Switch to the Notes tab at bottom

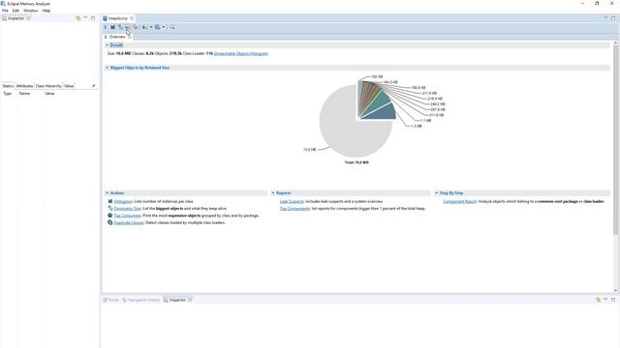click(x=111, y=300)
